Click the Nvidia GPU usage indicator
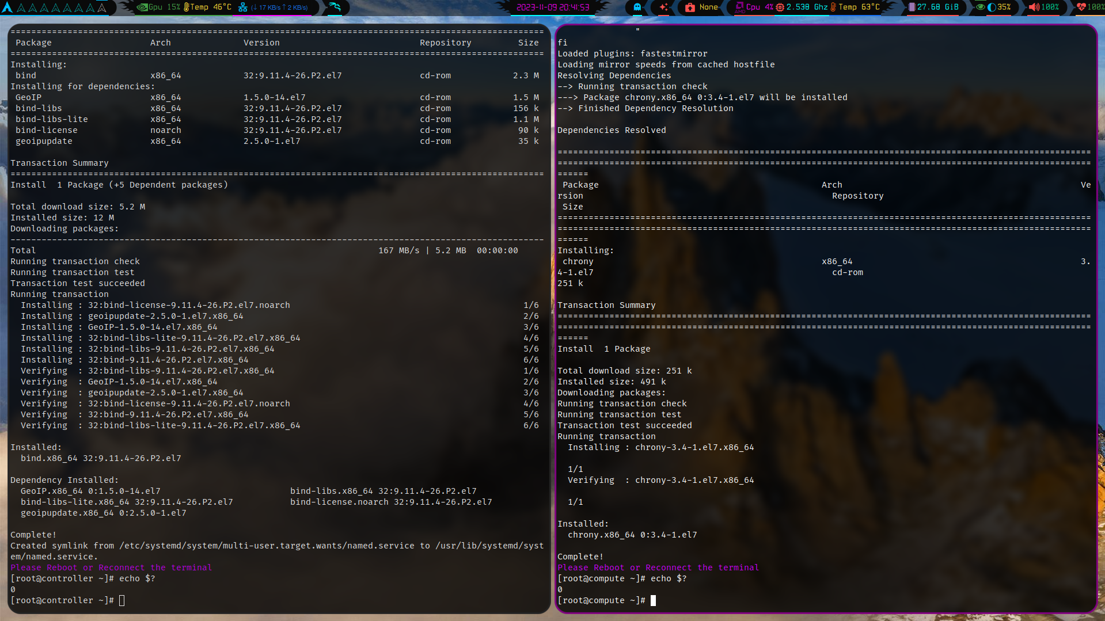This screenshot has height=621, width=1105. (x=158, y=7)
